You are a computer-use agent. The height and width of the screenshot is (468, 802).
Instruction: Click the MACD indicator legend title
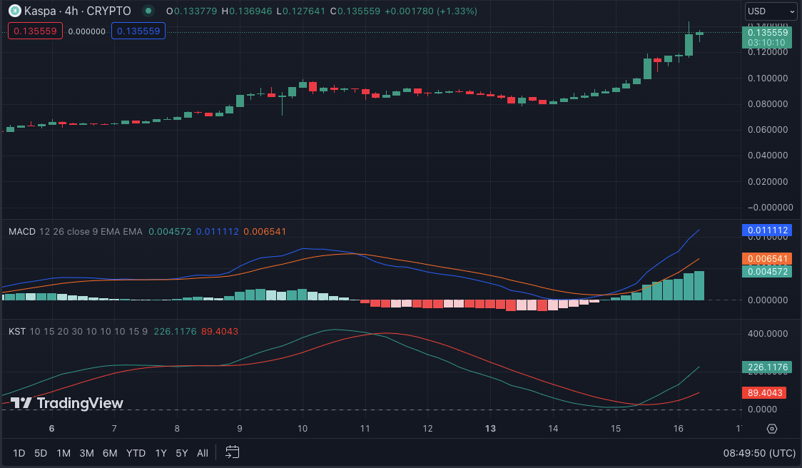[22, 232]
